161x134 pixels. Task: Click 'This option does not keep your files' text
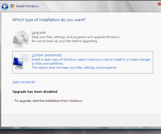tap(57, 68)
